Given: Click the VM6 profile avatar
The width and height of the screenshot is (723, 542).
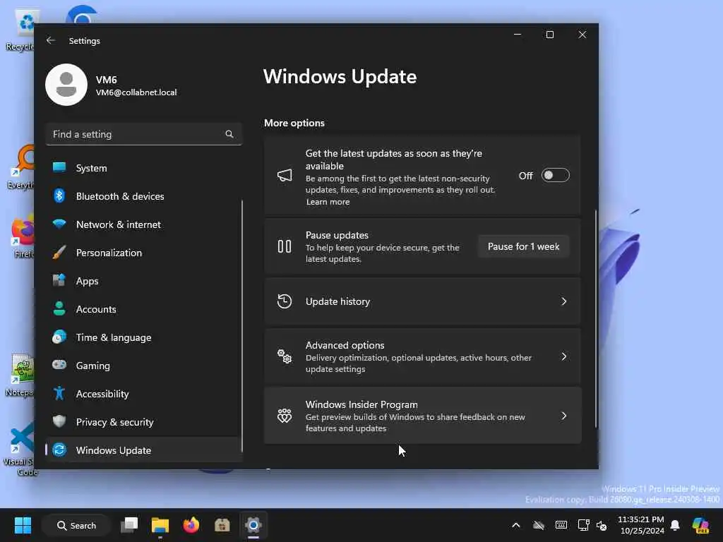Looking at the screenshot, I should click(66, 85).
